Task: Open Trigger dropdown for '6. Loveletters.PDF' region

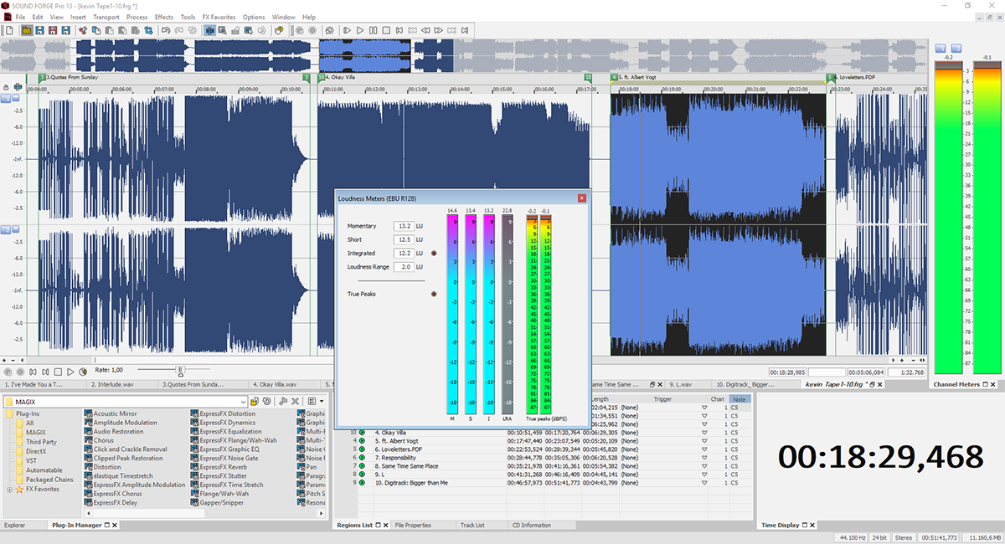Action: coord(705,449)
